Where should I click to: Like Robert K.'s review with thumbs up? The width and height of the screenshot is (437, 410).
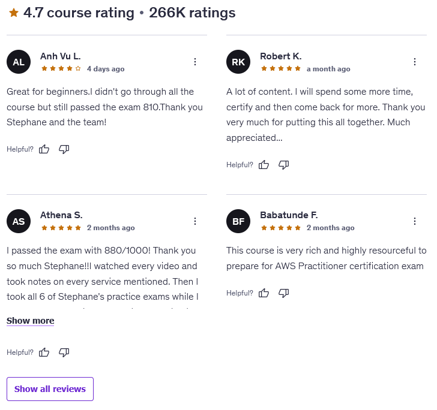264,165
